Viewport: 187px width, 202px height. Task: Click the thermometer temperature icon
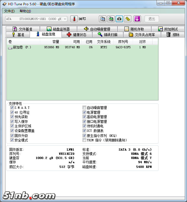[x=74, y=19]
